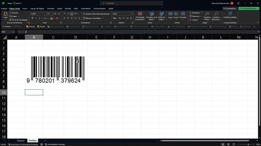
Task: Switch to the Planilha1 sheet tab
Action: (x=21, y=141)
